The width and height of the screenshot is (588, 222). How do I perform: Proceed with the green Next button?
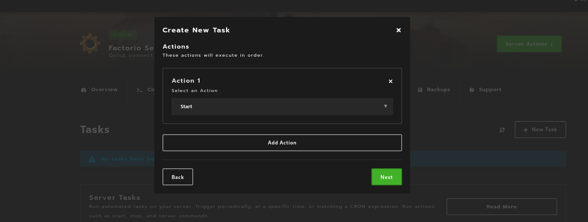point(387,177)
